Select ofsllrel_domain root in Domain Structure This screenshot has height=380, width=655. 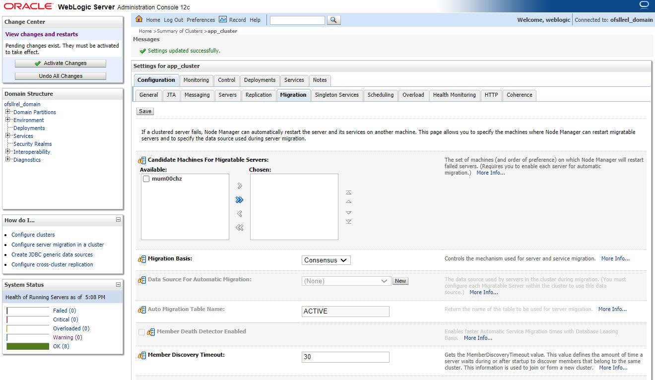point(22,104)
